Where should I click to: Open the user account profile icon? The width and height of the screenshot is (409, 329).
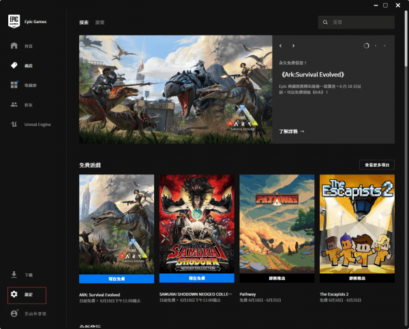point(14,313)
